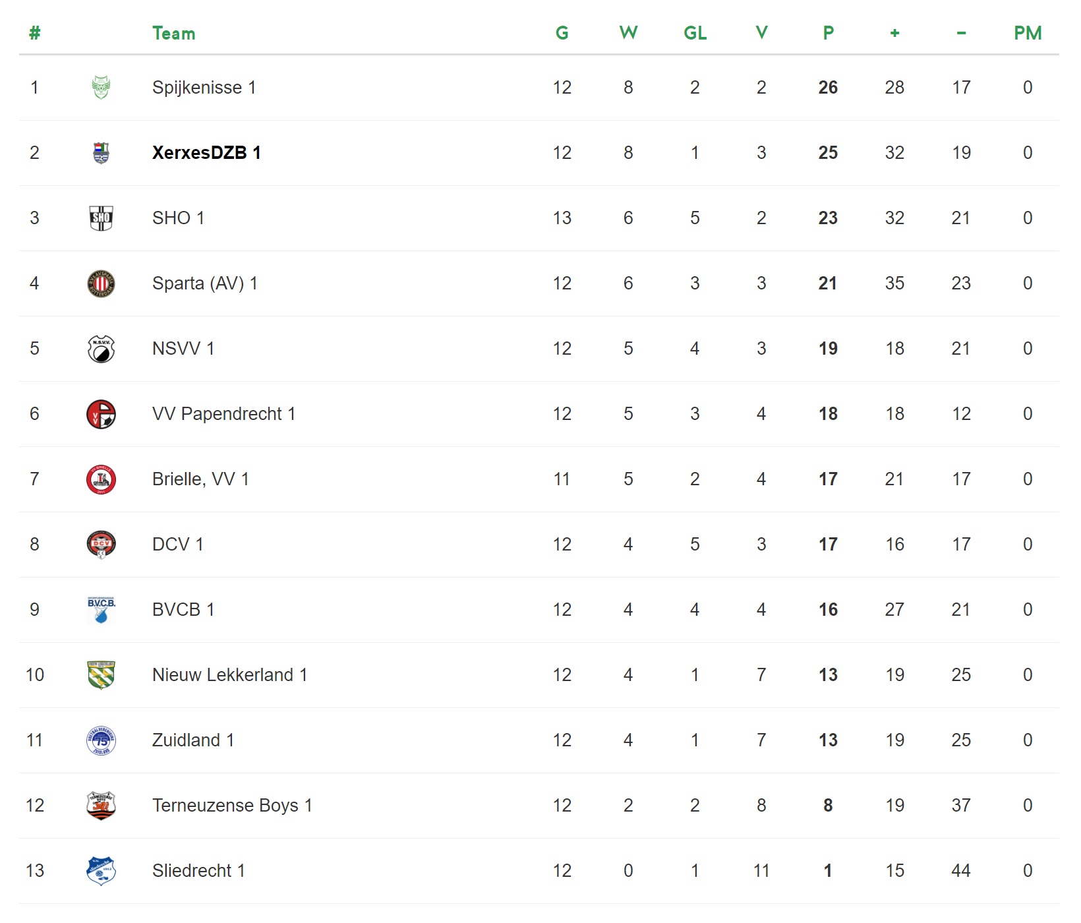Open the Spijkenisse 1 team name
1081x923 pixels.
204,88
